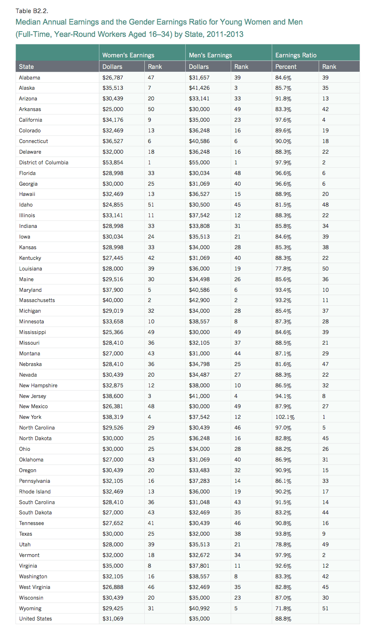Click the Women's Earnings header

click(128, 55)
